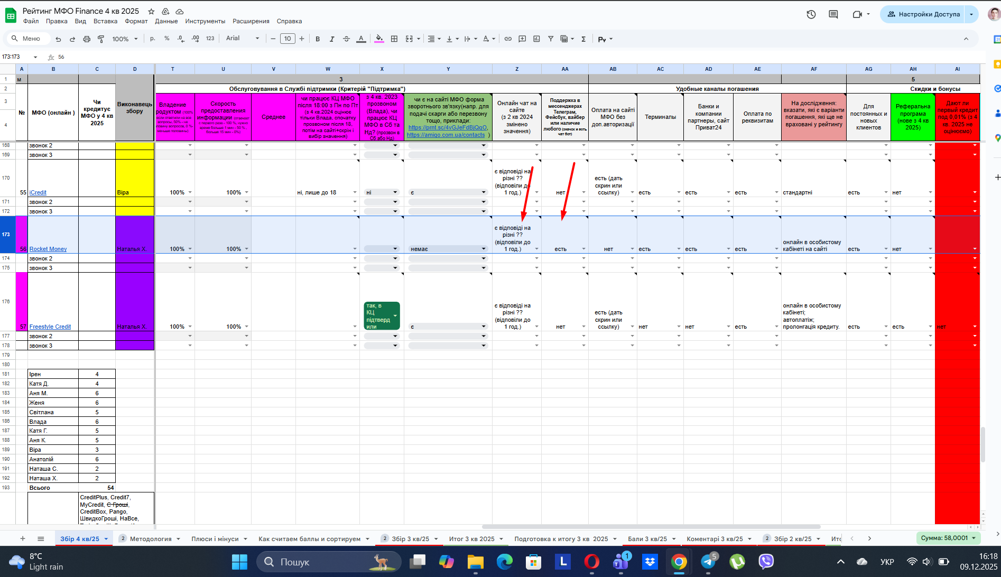Screen dimensions: 1001x577
Task: Open the 'немає' cell dropdown
Action: (x=483, y=249)
